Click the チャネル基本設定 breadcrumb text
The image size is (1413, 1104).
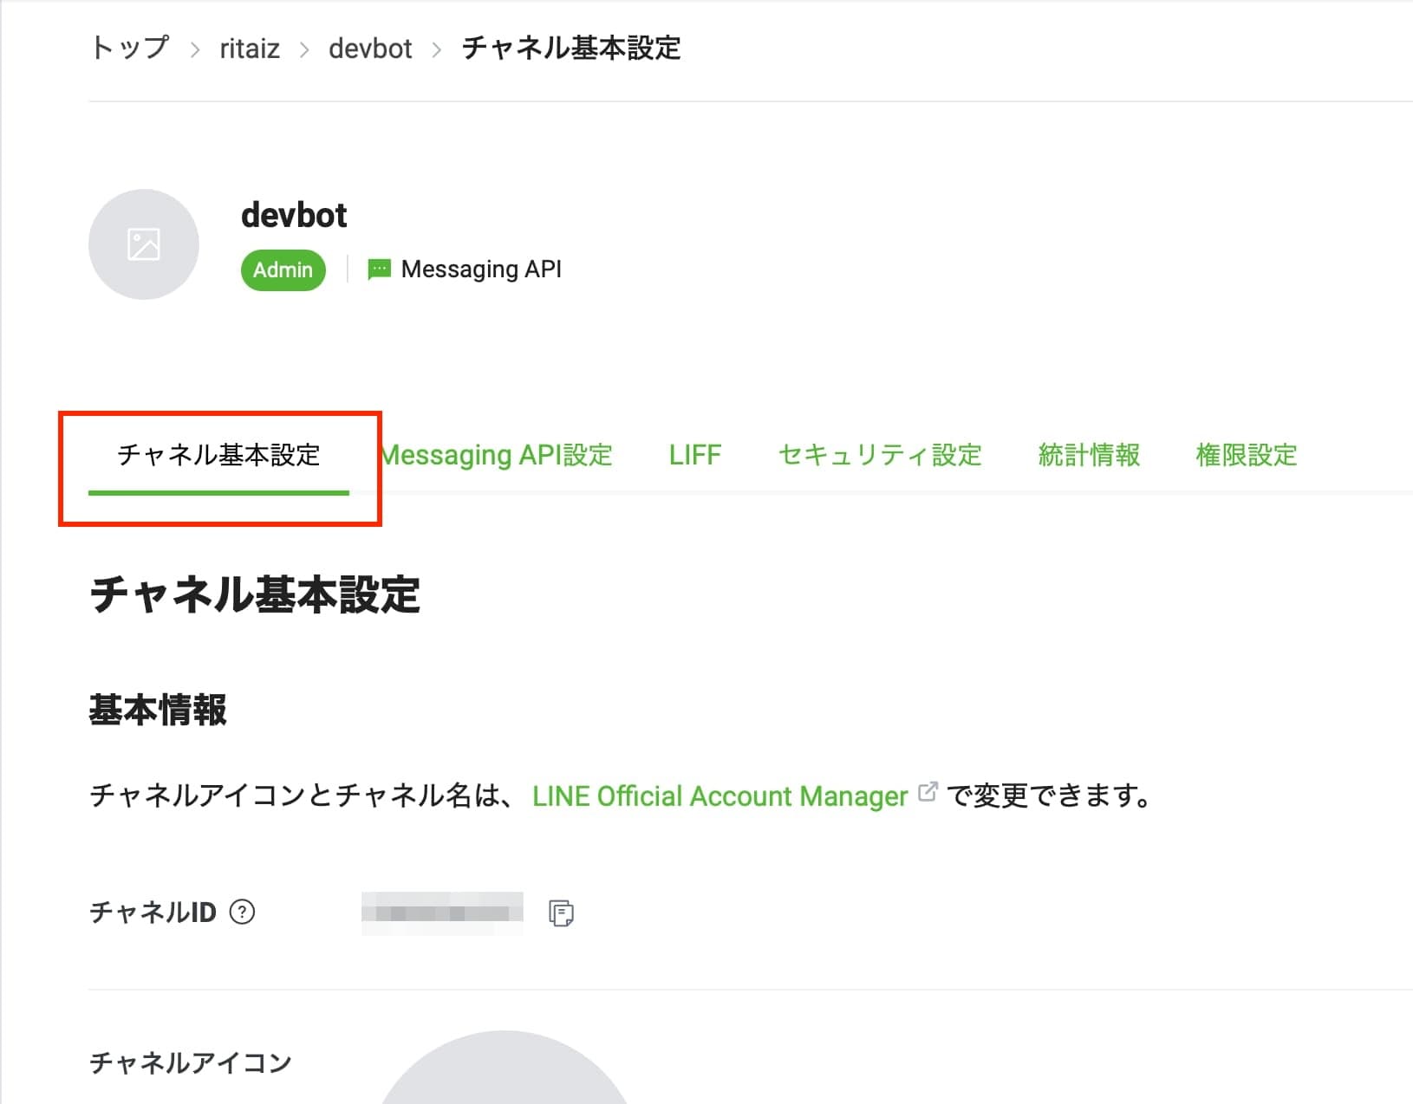click(x=571, y=48)
